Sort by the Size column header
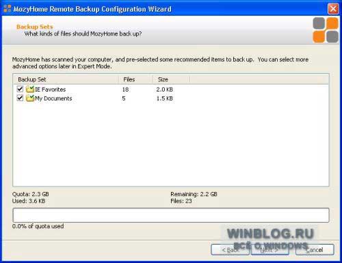 click(x=171, y=79)
